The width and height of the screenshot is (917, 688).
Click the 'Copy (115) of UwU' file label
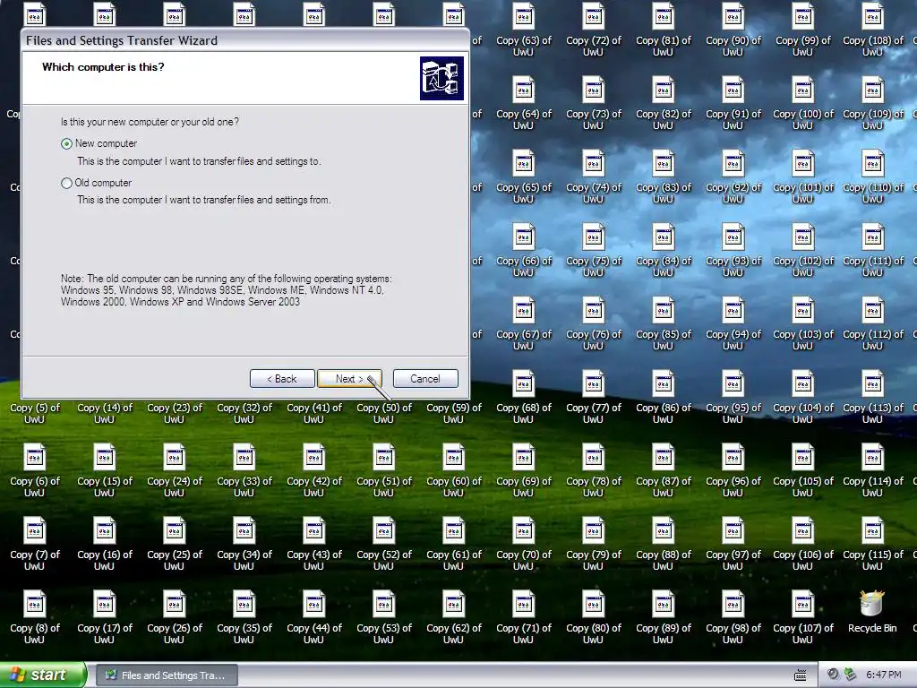(x=872, y=560)
